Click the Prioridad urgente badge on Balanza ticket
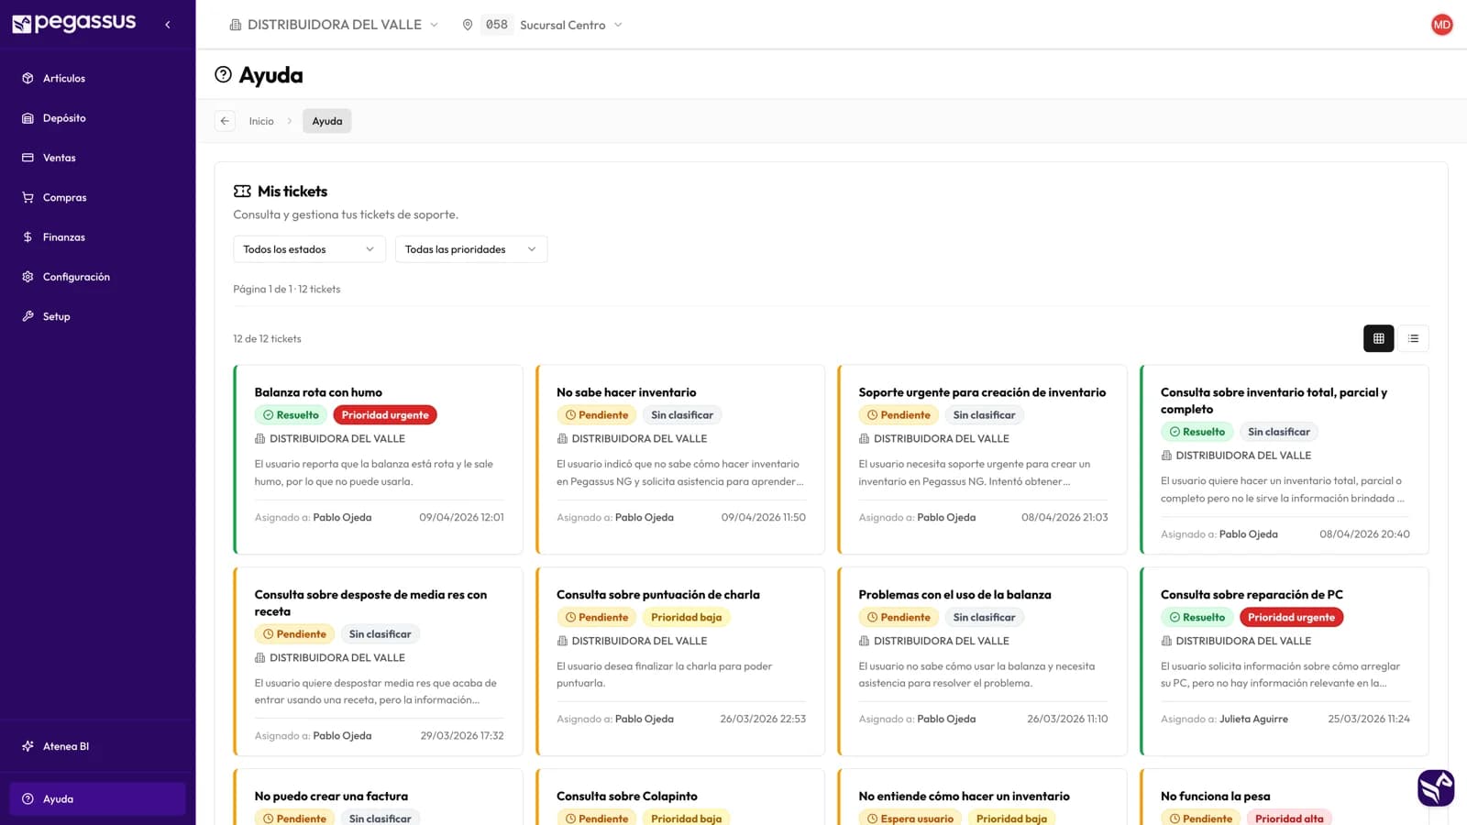The image size is (1467, 825). click(x=385, y=415)
